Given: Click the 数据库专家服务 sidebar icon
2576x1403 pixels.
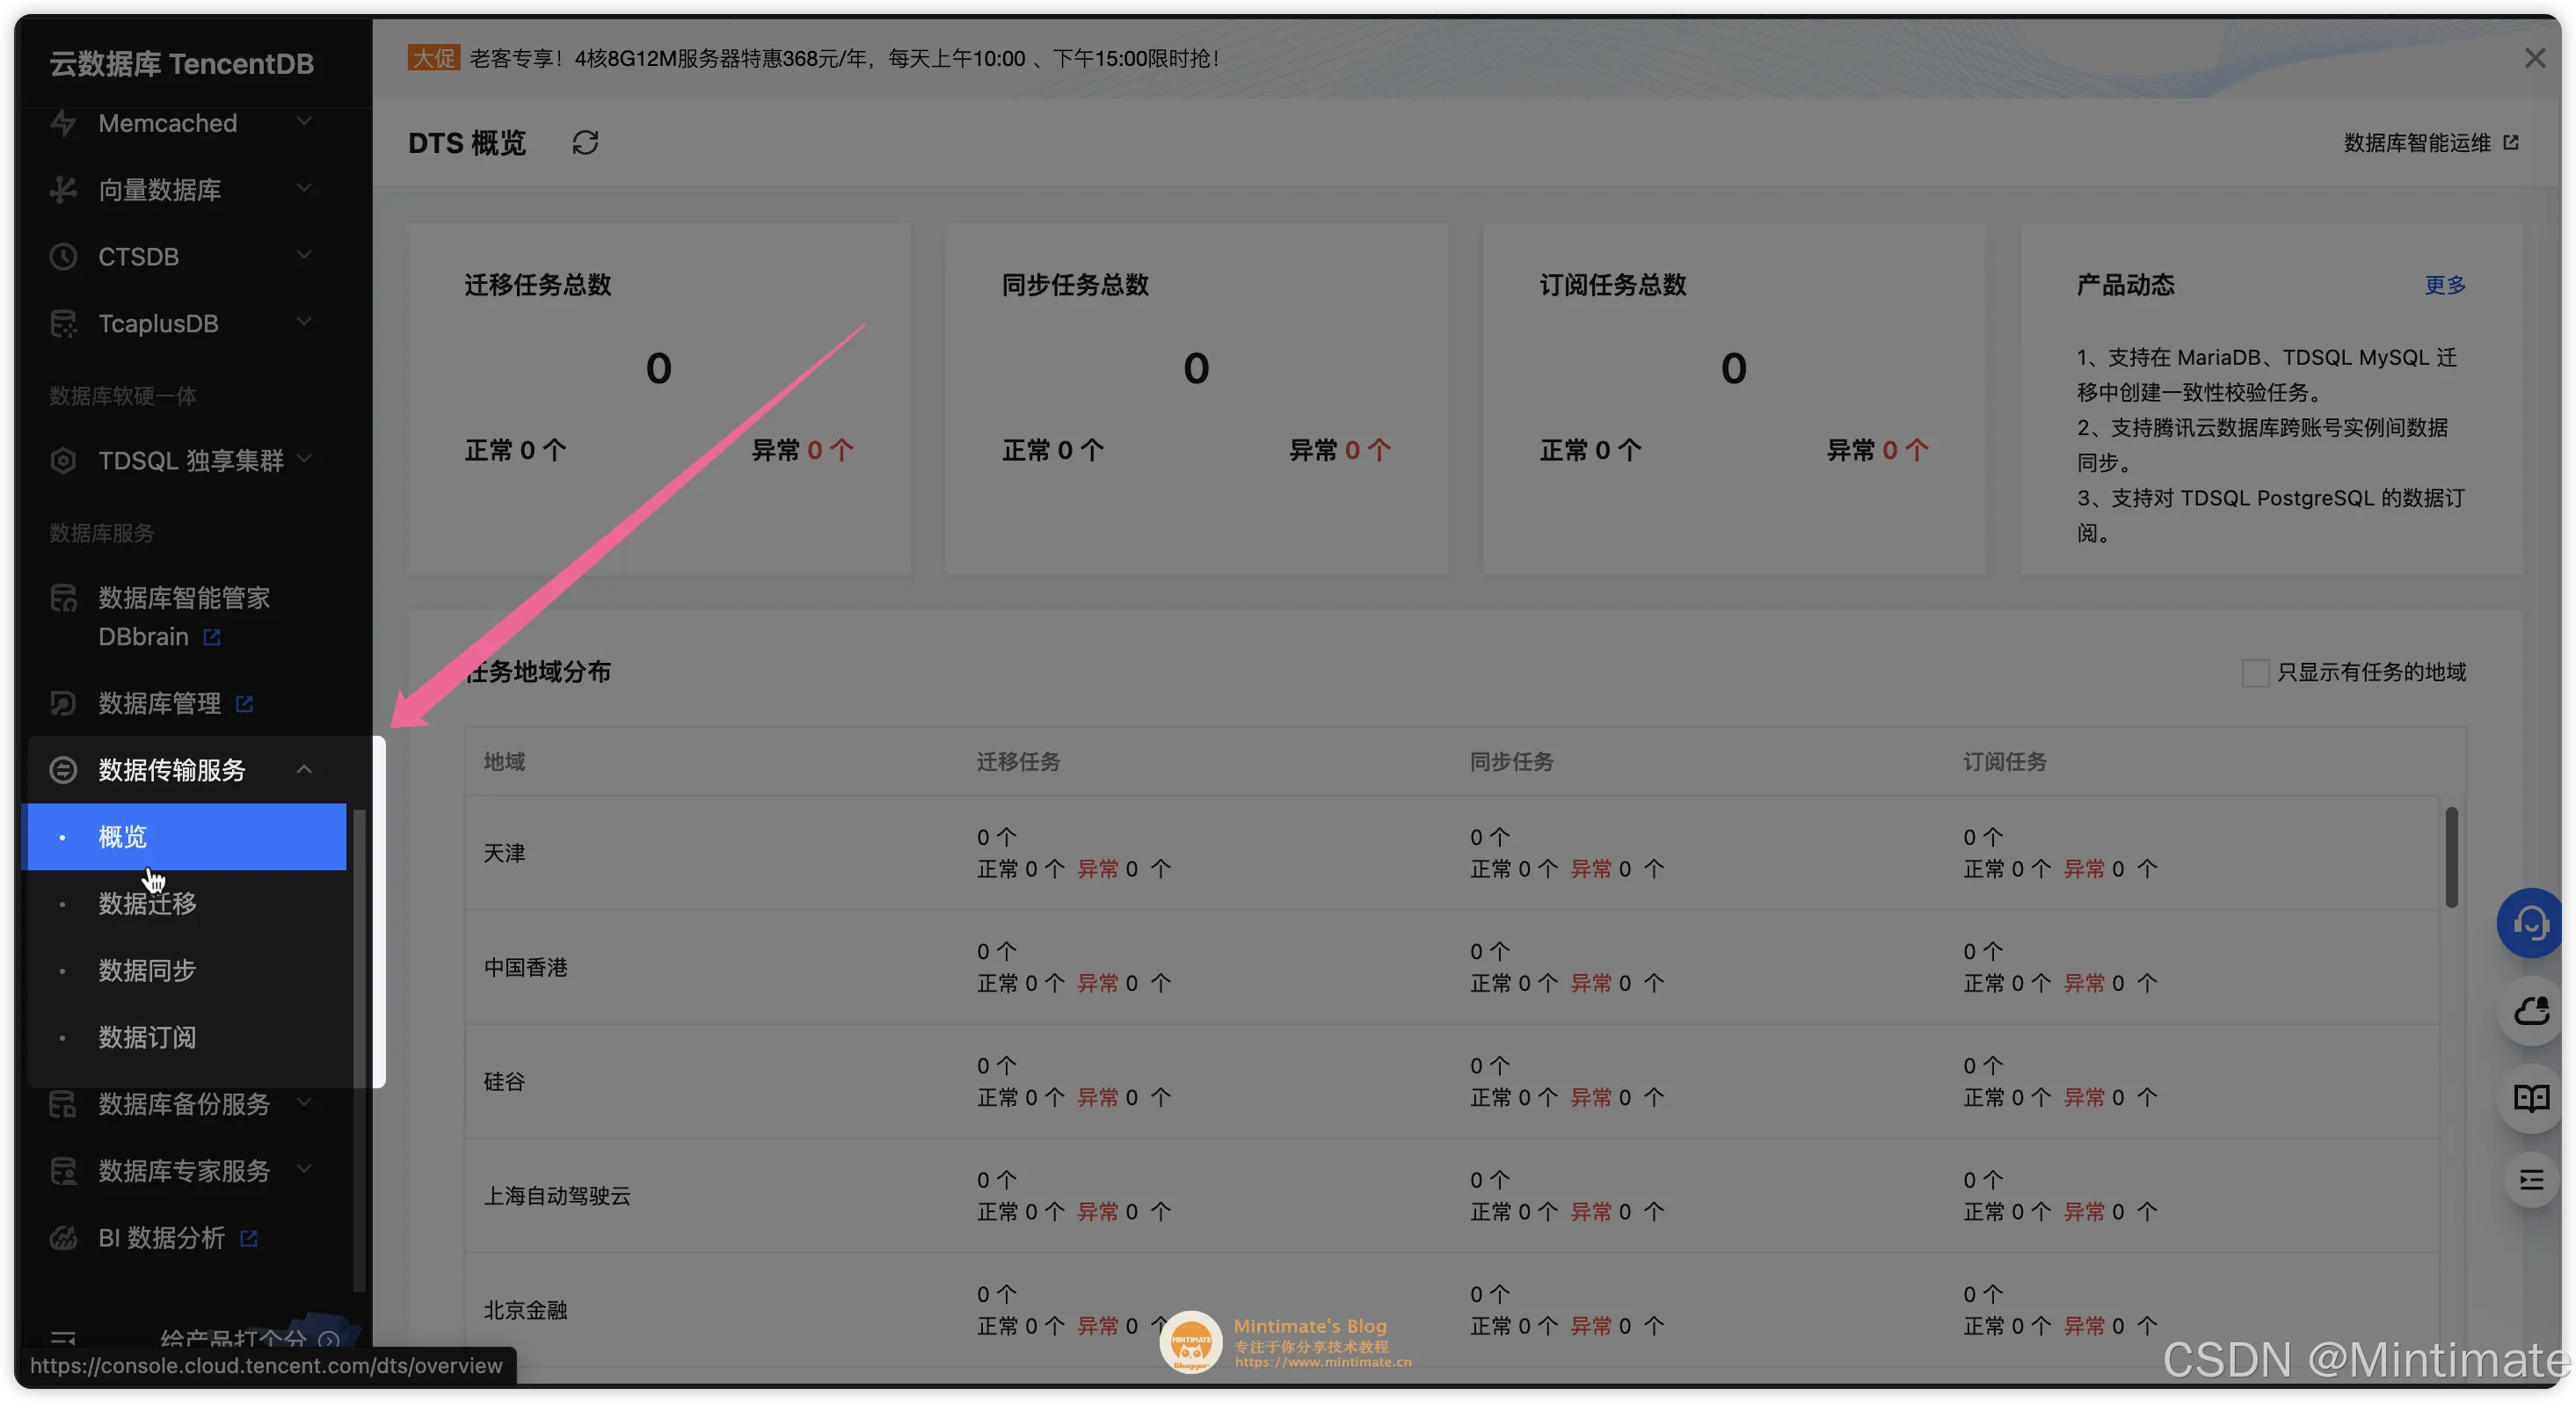Looking at the screenshot, I should [x=63, y=1171].
